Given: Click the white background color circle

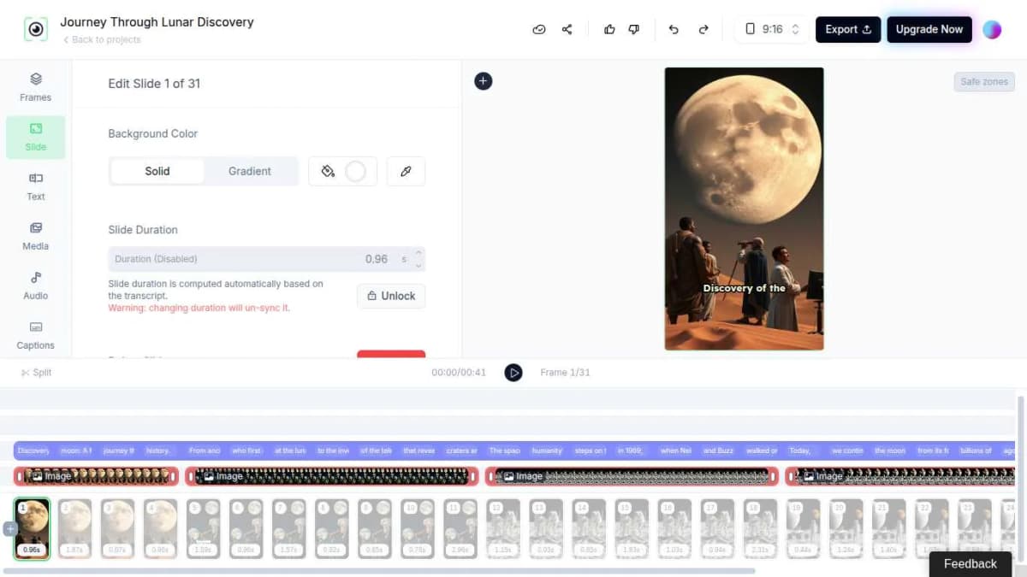Looking at the screenshot, I should pos(355,171).
